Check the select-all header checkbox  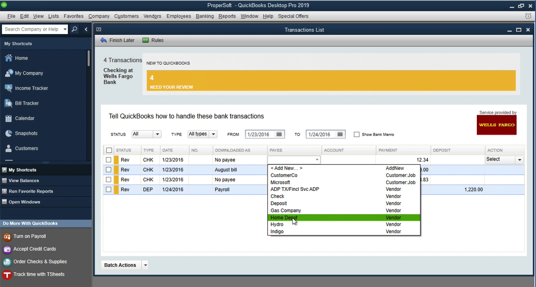tap(109, 150)
